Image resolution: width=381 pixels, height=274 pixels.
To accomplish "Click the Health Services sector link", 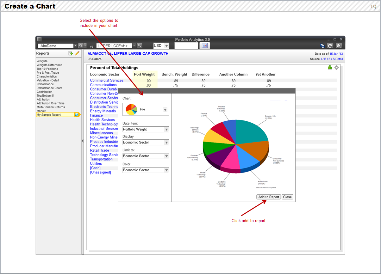I will coord(102,120).
